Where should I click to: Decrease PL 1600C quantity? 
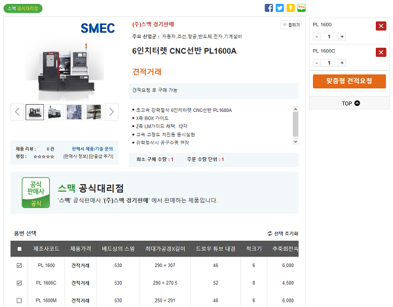pos(317,63)
